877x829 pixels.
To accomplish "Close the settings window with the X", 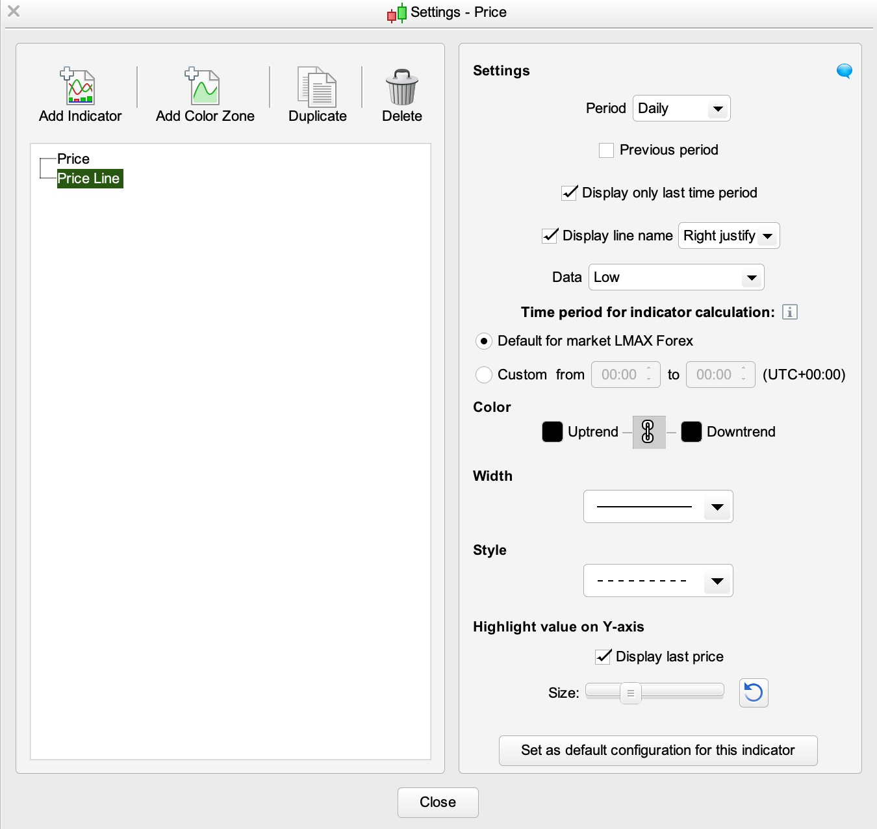I will (x=14, y=11).
